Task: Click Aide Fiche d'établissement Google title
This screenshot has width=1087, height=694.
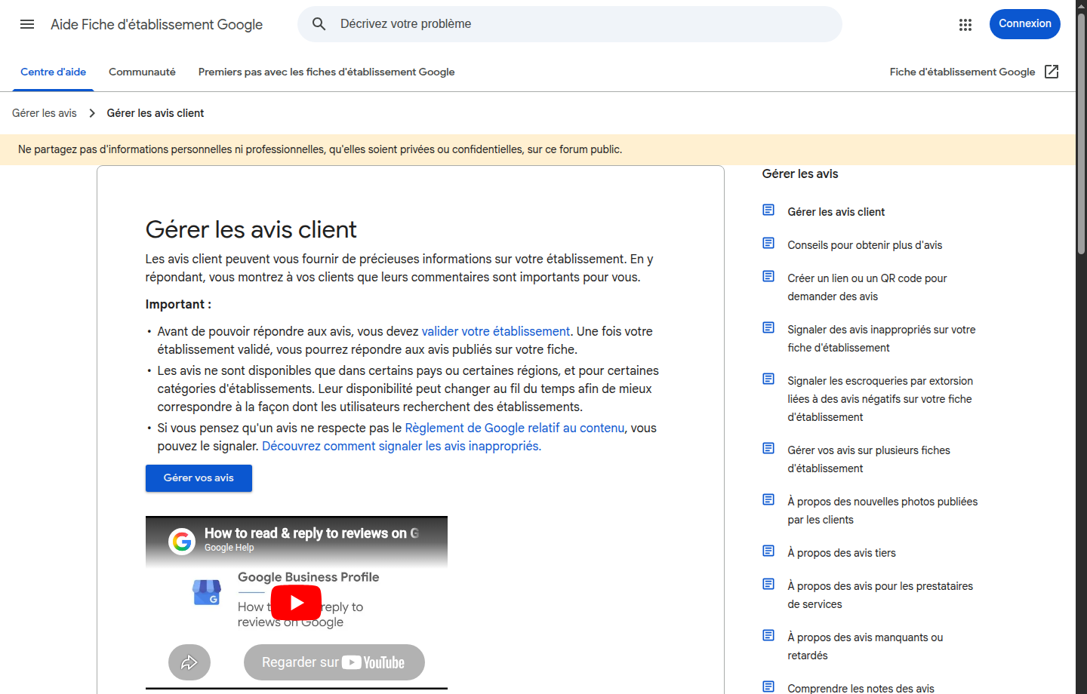Action: (x=156, y=25)
